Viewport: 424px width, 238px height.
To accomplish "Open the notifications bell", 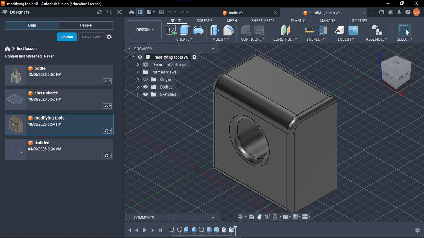I will click(x=399, y=12).
